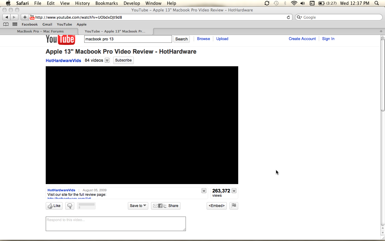385x241 pixels.
Task: Click the sync status menu bar icon
Action: tap(267, 3)
